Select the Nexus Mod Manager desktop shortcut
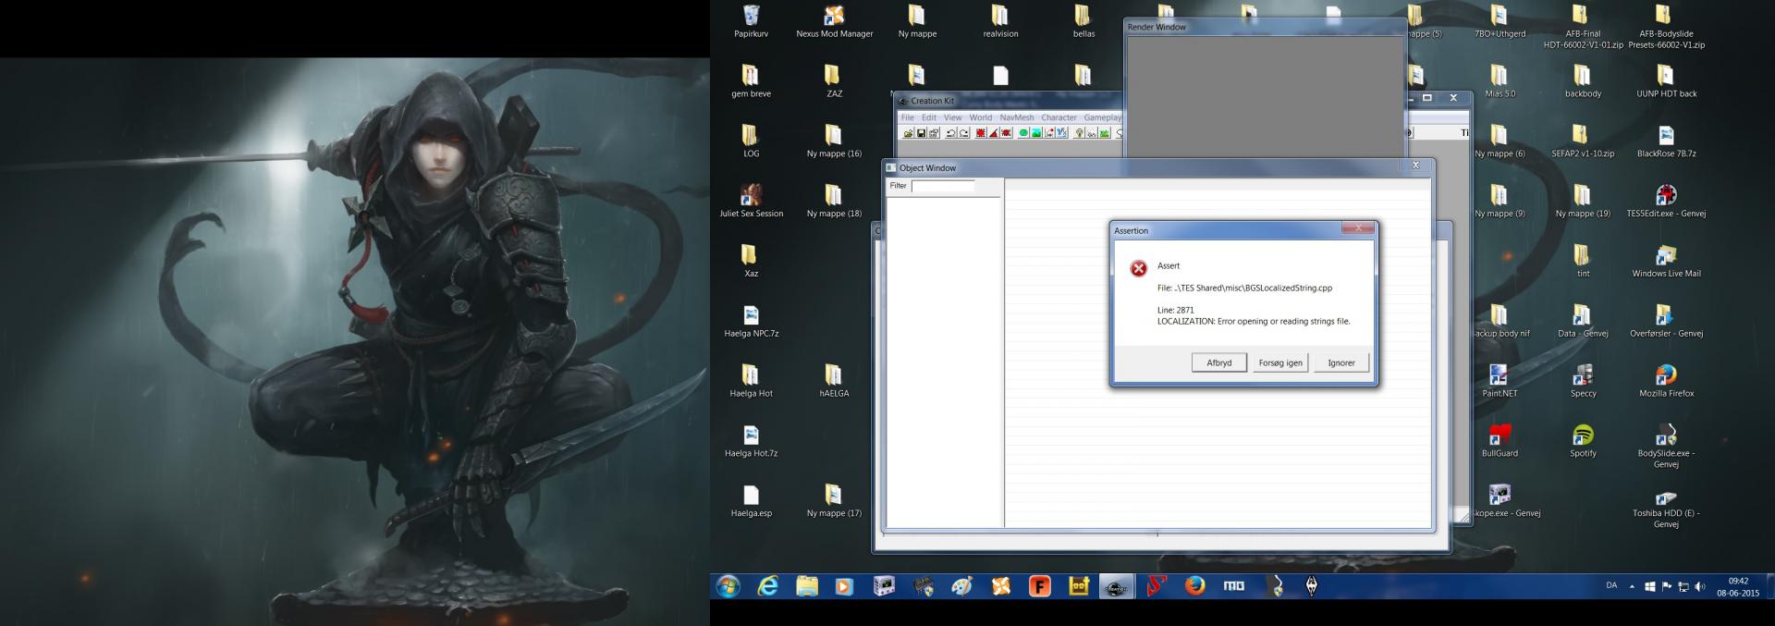This screenshot has width=1775, height=626. pos(834,22)
